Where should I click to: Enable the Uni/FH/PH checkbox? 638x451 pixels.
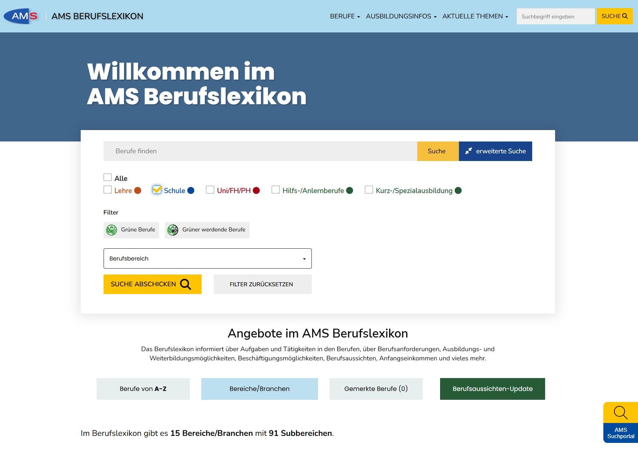click(x=210, y=189)
